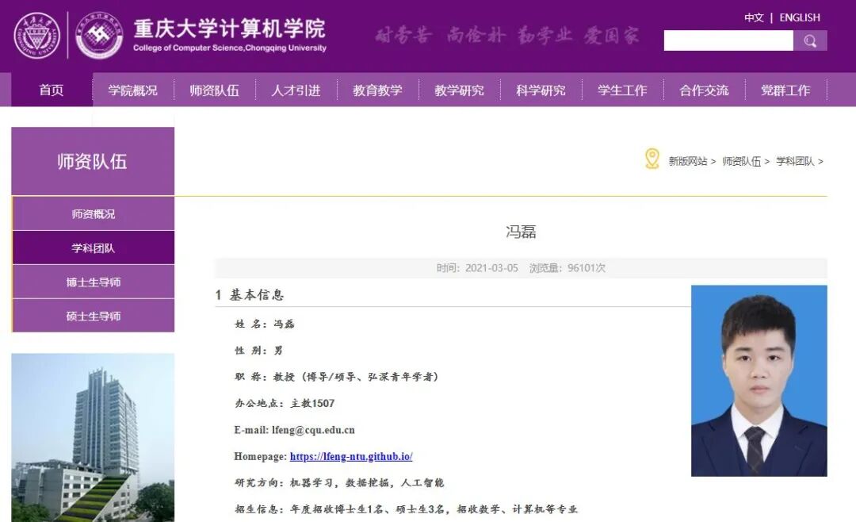Image resolution: width=856 pixels, height=522 pixels.
Task: Open the 党群工作 menu
Action: 785,90
